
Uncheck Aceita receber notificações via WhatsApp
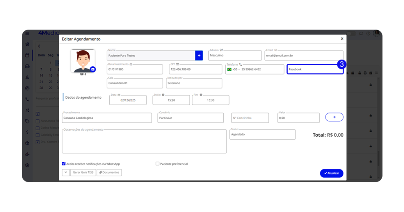pos(64,163)
